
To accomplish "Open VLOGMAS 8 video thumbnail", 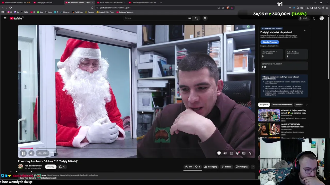I will pos(269,115).
